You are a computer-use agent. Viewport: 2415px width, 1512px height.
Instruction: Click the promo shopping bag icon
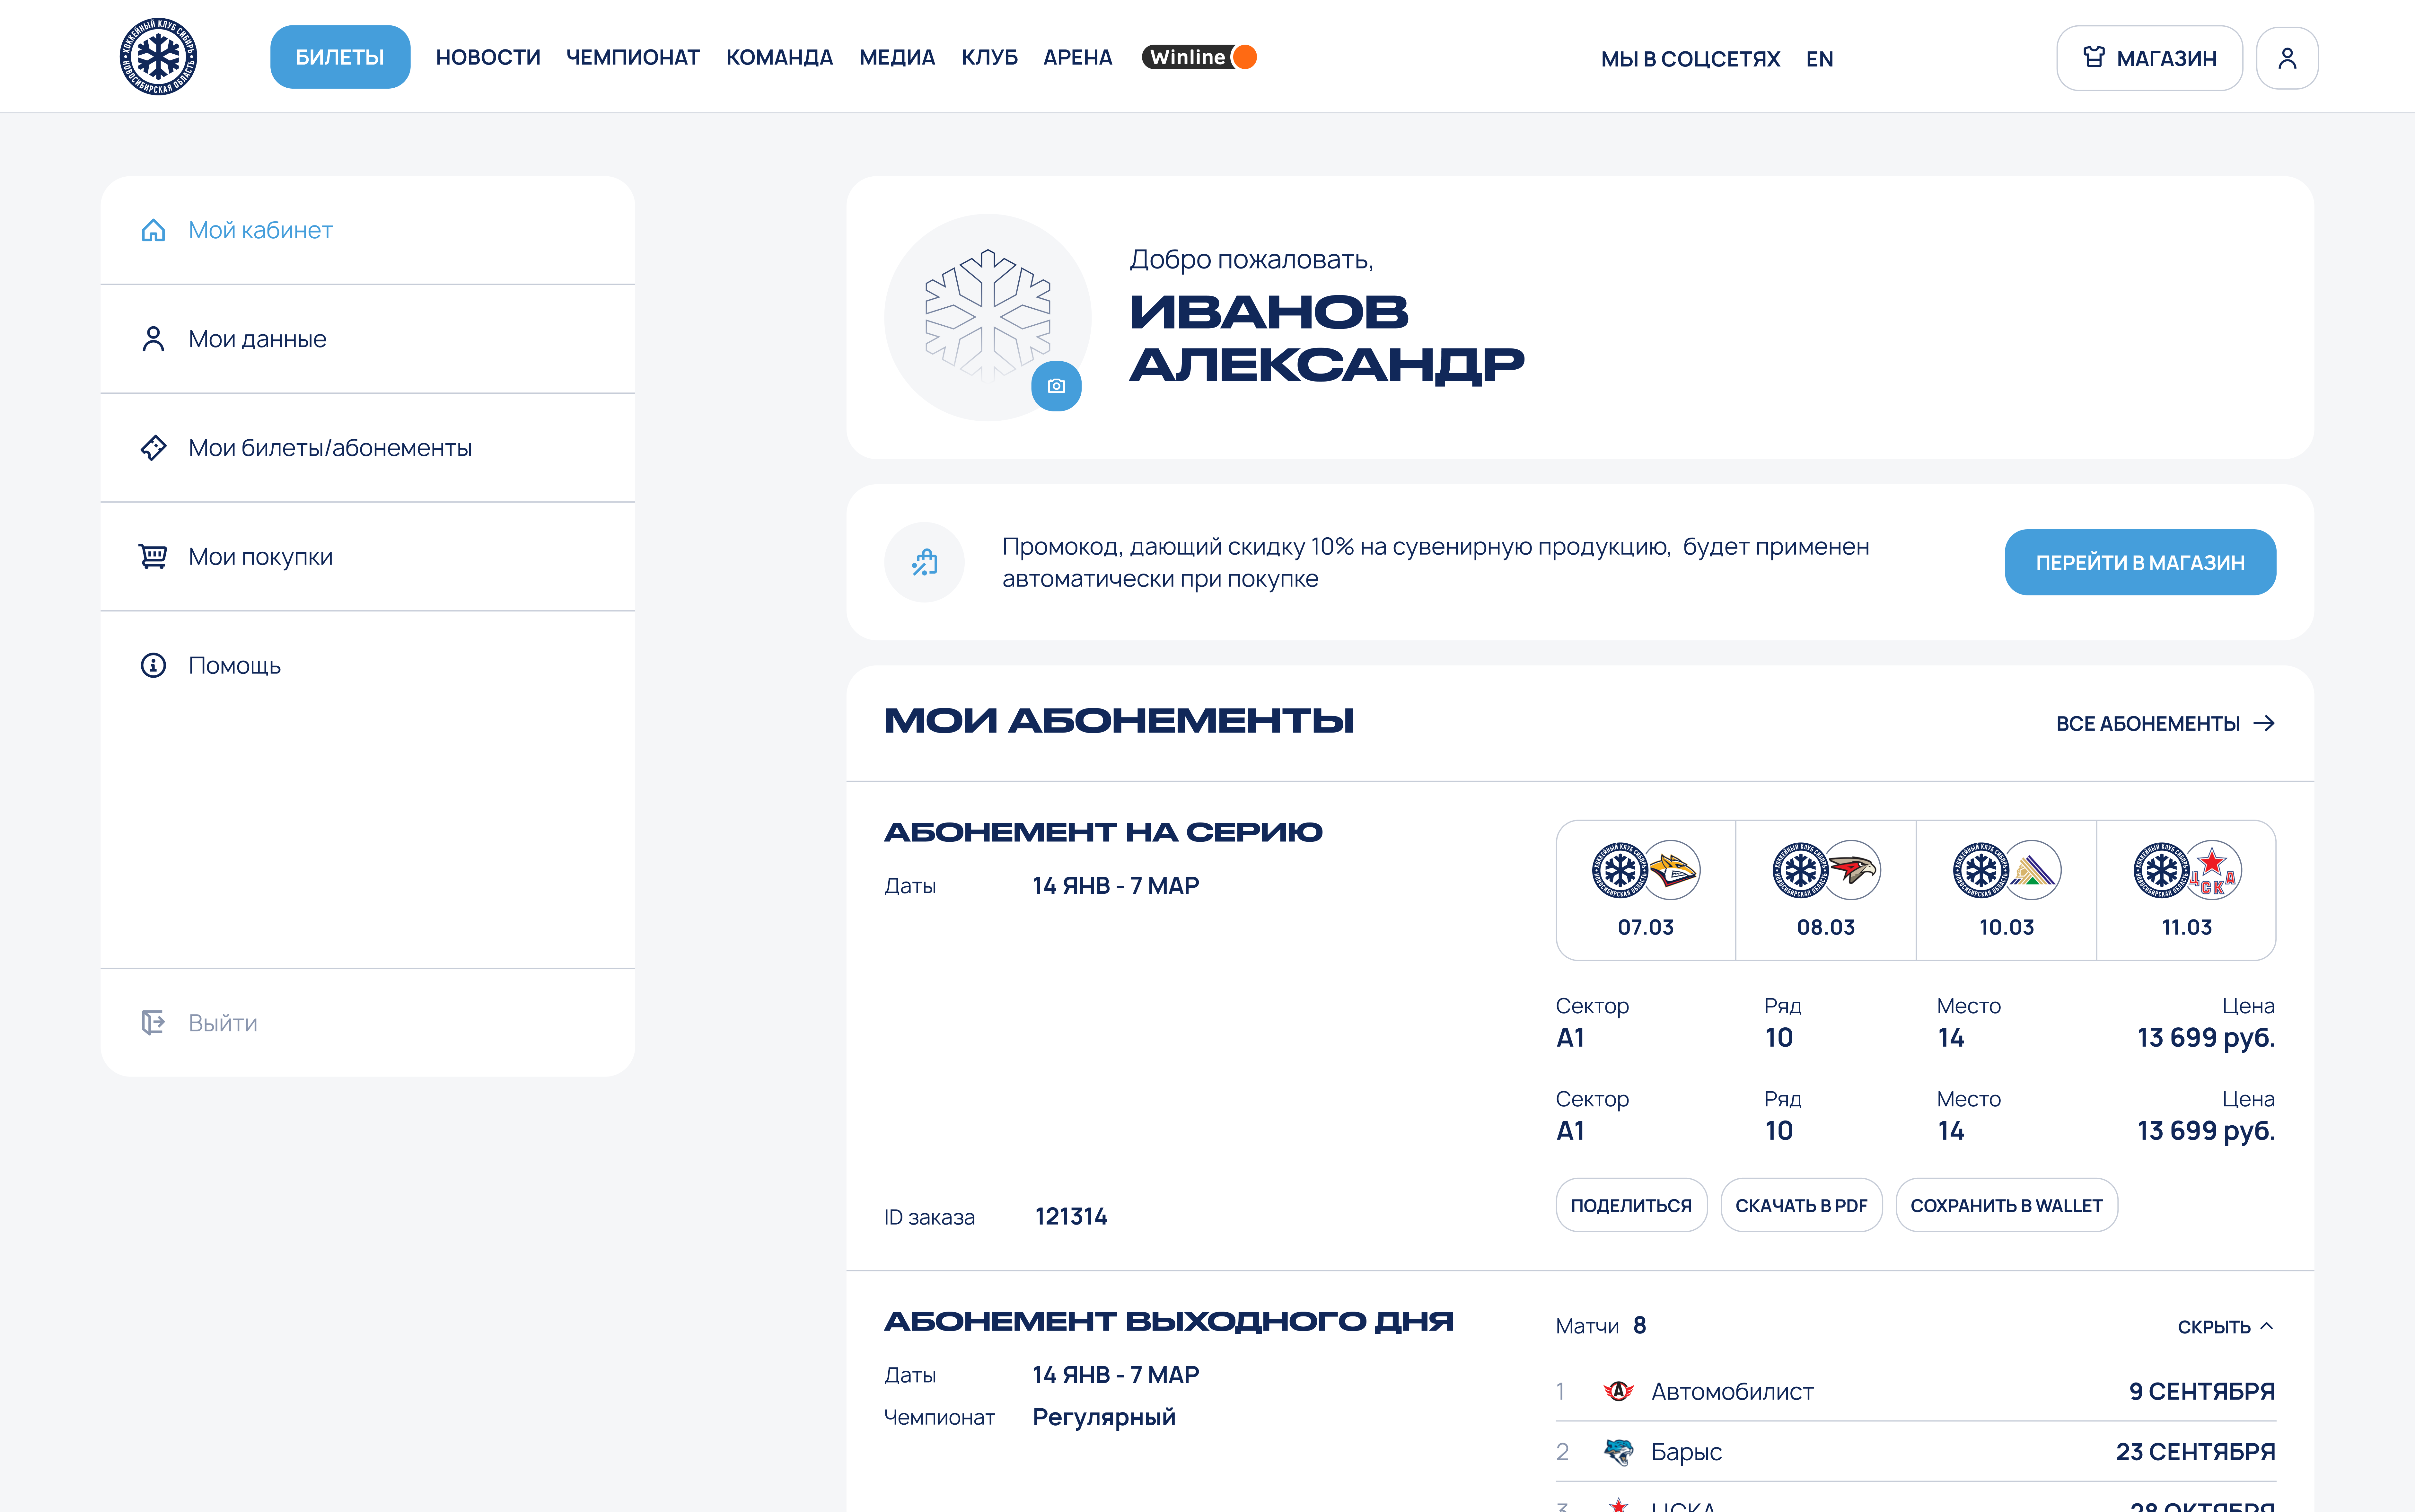coord(924,562)
